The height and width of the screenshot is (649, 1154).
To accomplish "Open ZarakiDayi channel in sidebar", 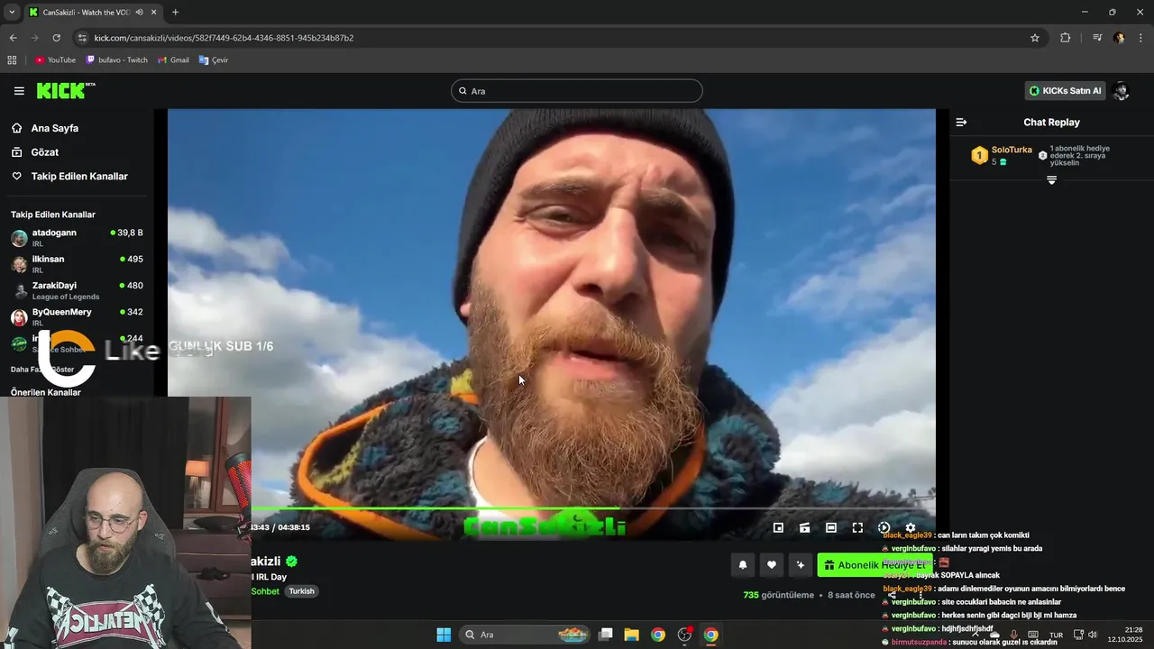I will [77, 290].
